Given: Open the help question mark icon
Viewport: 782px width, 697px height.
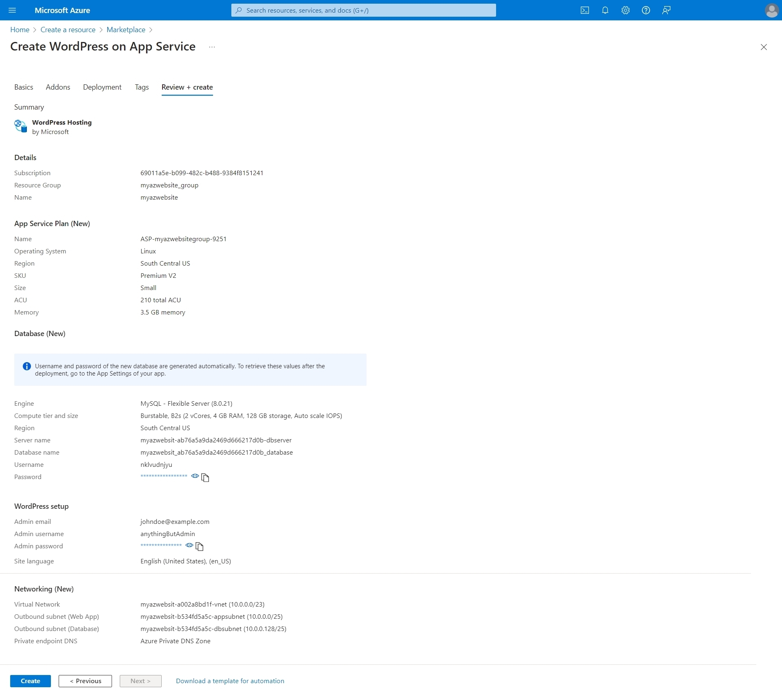Looking at the screenshot, I should (x=646, y=10).
